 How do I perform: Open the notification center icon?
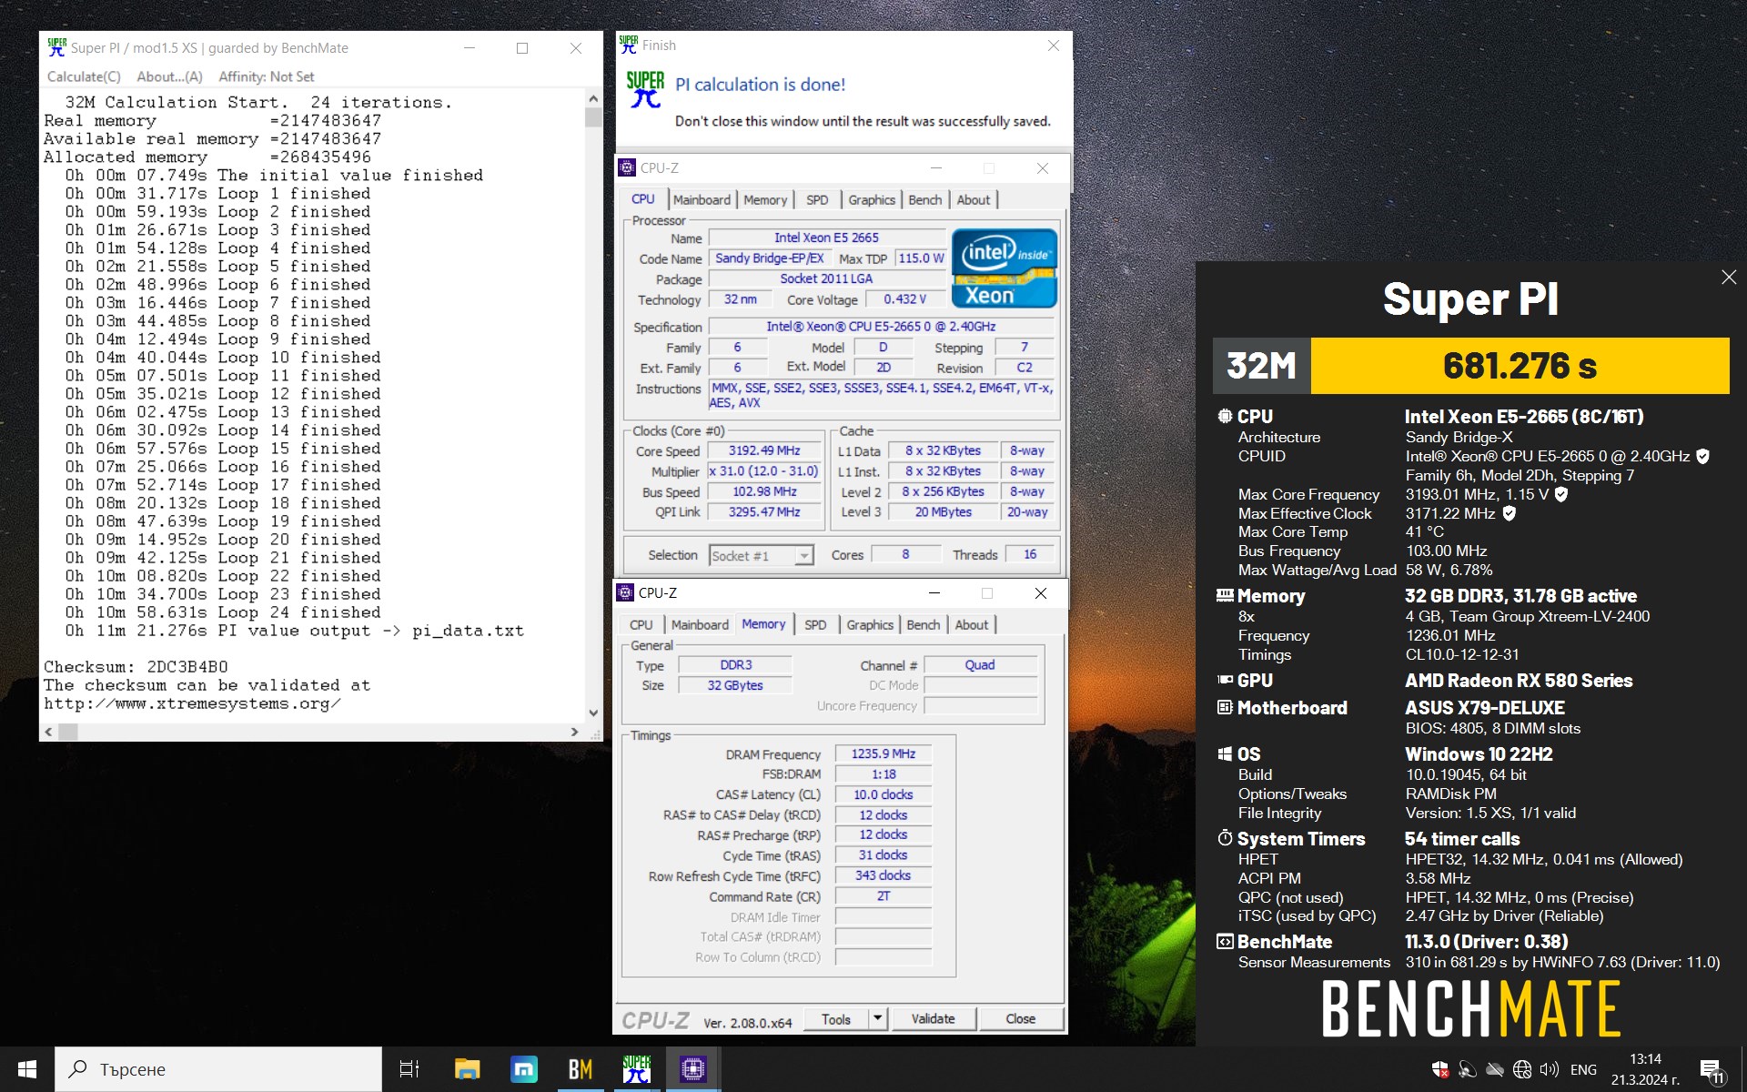click(x=1711, y=1070)
